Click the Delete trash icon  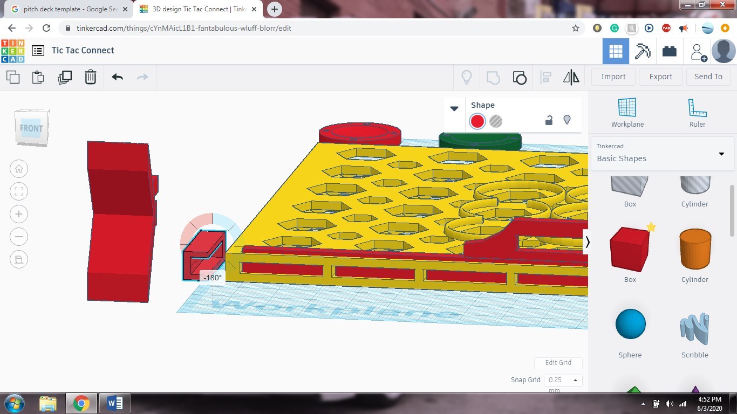coord(91,77)
